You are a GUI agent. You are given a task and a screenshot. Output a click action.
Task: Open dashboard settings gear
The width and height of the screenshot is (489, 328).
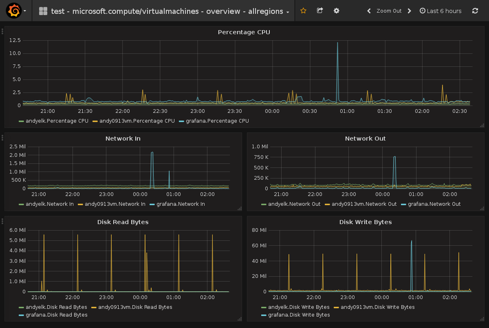(x=336, y=11)
